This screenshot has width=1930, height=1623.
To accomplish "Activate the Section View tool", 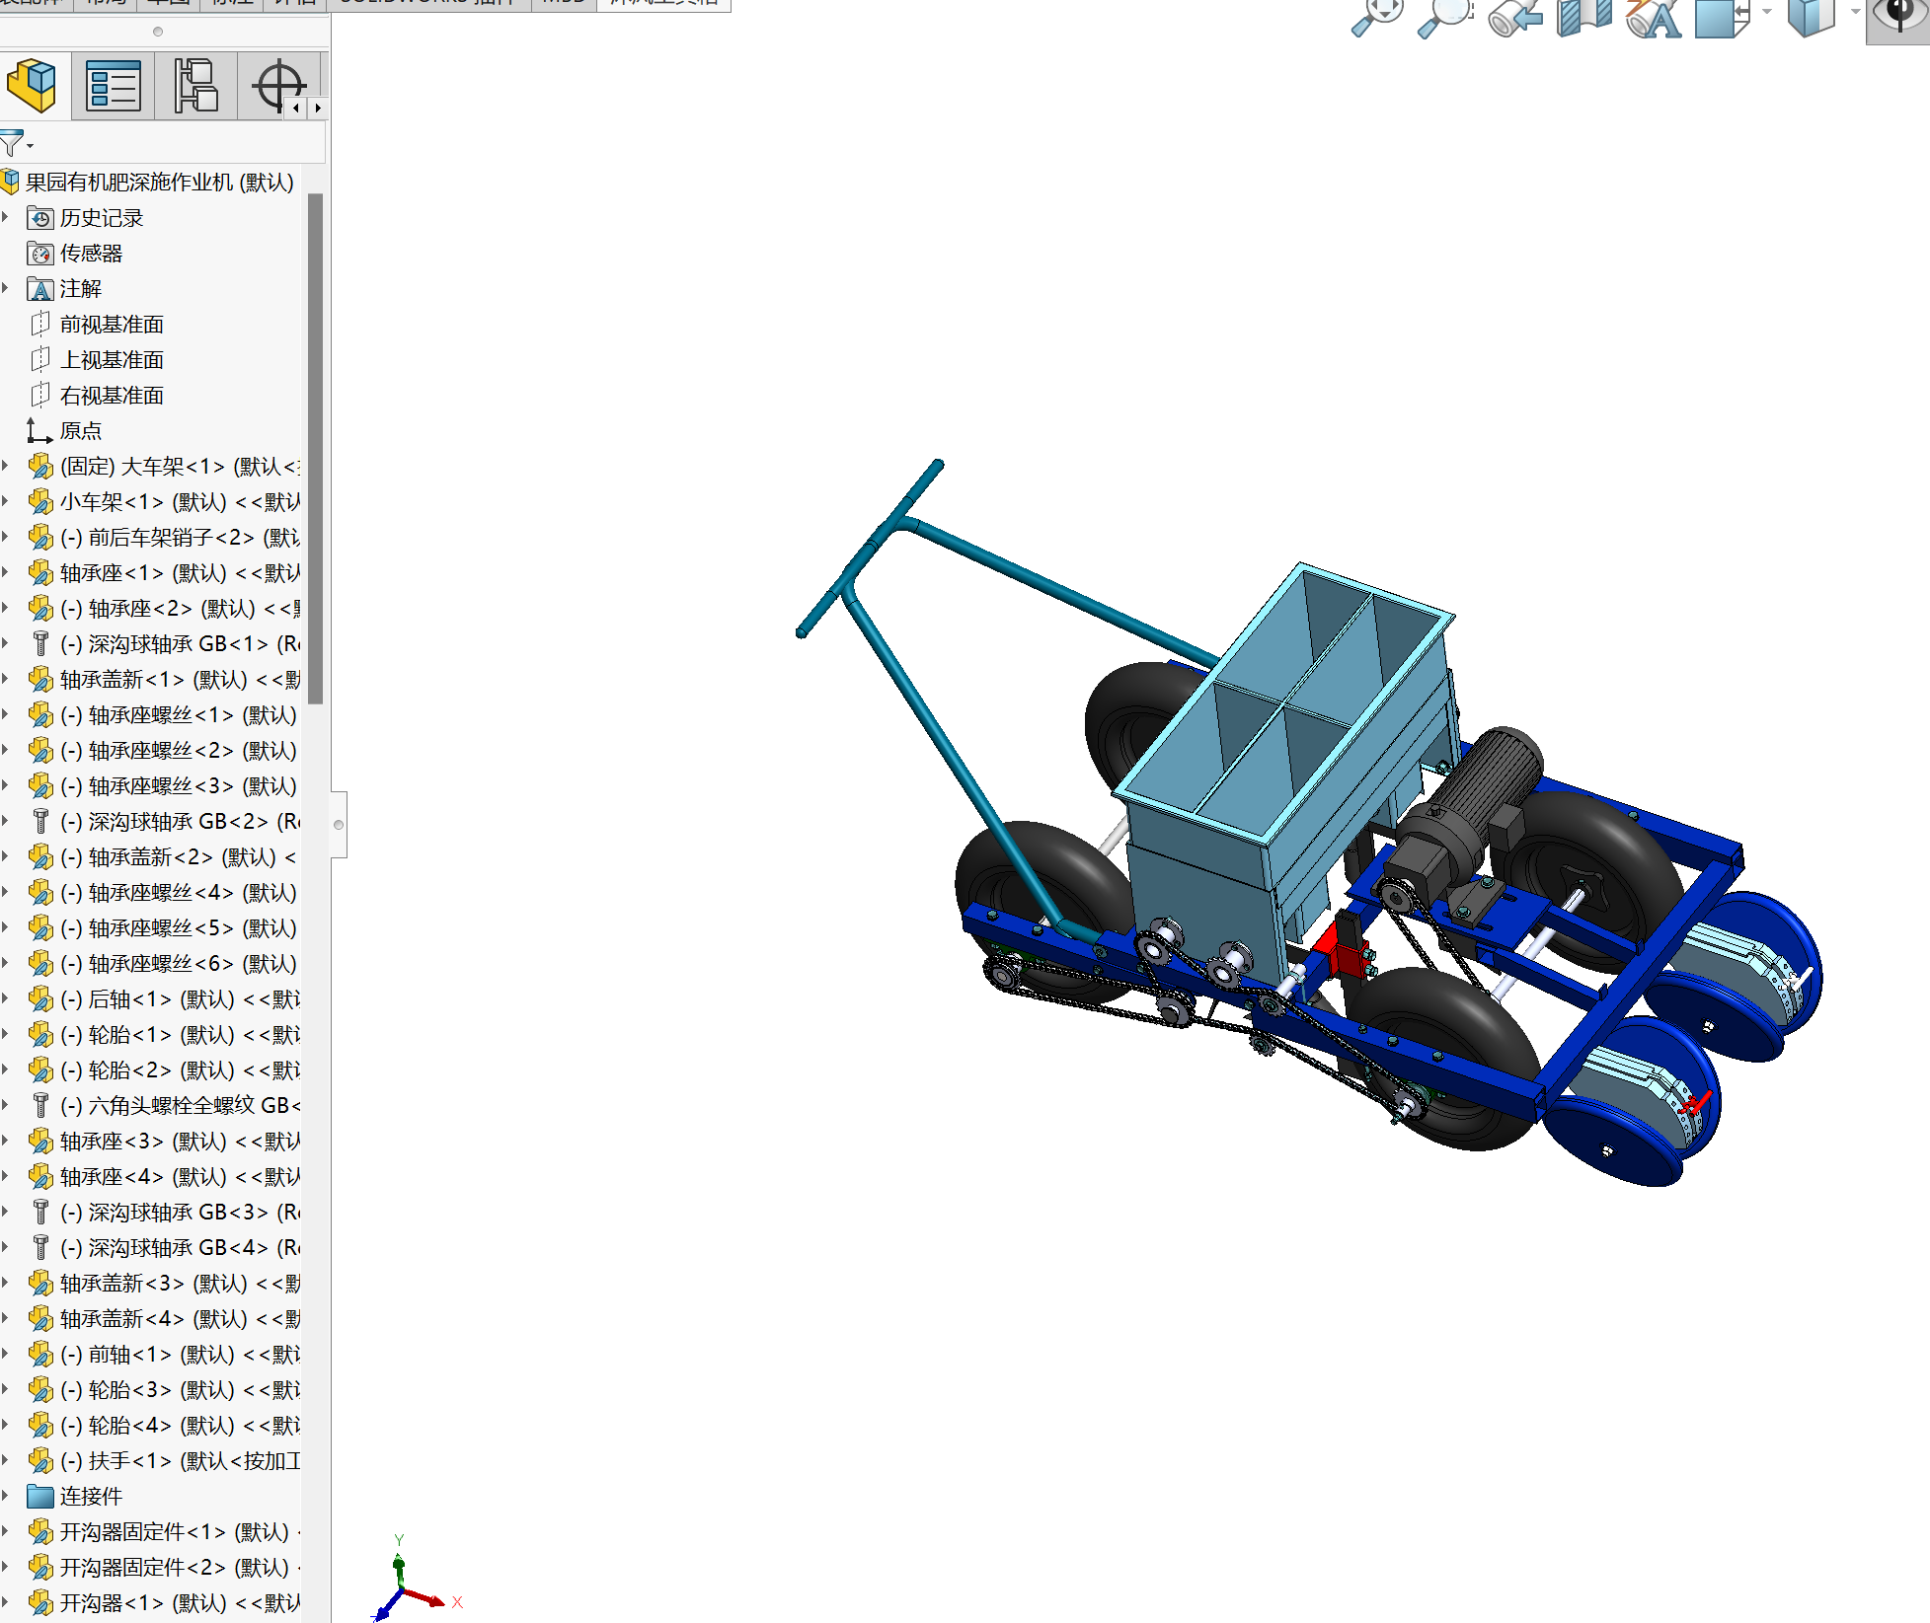I will click(x=1583, y=17).
